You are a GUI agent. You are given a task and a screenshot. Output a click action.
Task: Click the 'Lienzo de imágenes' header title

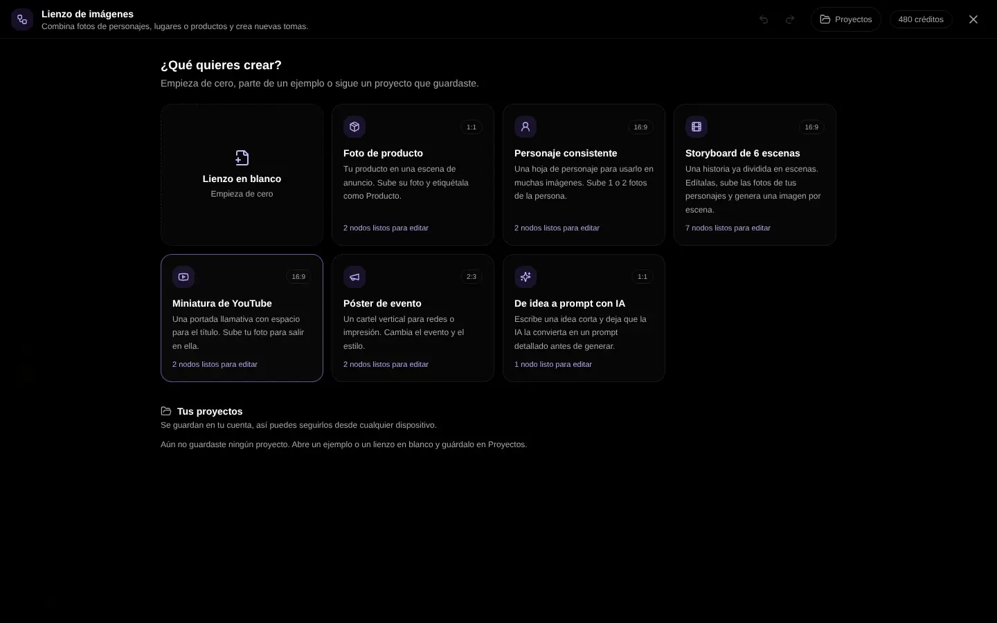click(87, 14)
